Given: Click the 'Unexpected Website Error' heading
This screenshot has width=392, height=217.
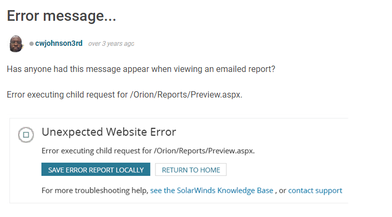Looking at the screenshot, I should tap(109, 132).
